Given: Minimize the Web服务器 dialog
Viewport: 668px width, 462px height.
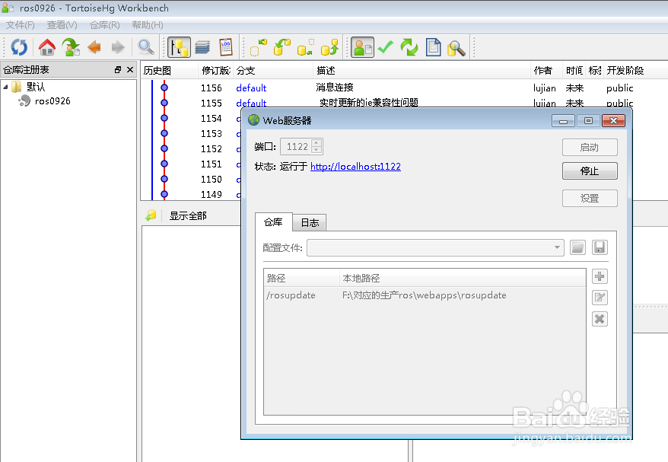Looking at the screenshot, I should pos(563,121).
